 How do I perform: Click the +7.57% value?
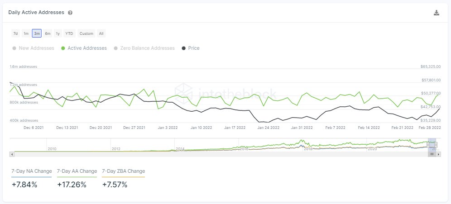pos(115,185)
